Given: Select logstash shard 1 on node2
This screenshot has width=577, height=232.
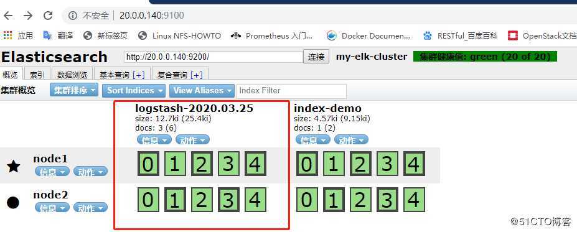Looking at the screenshot, I should point(175,200).
